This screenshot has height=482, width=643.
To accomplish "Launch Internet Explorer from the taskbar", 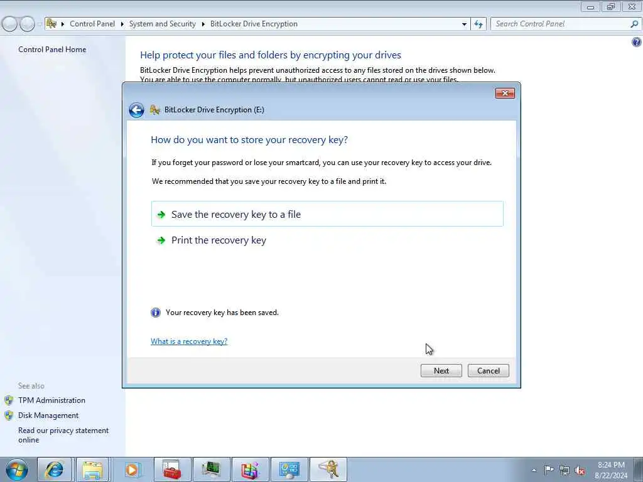I will (x=54, y=469).
